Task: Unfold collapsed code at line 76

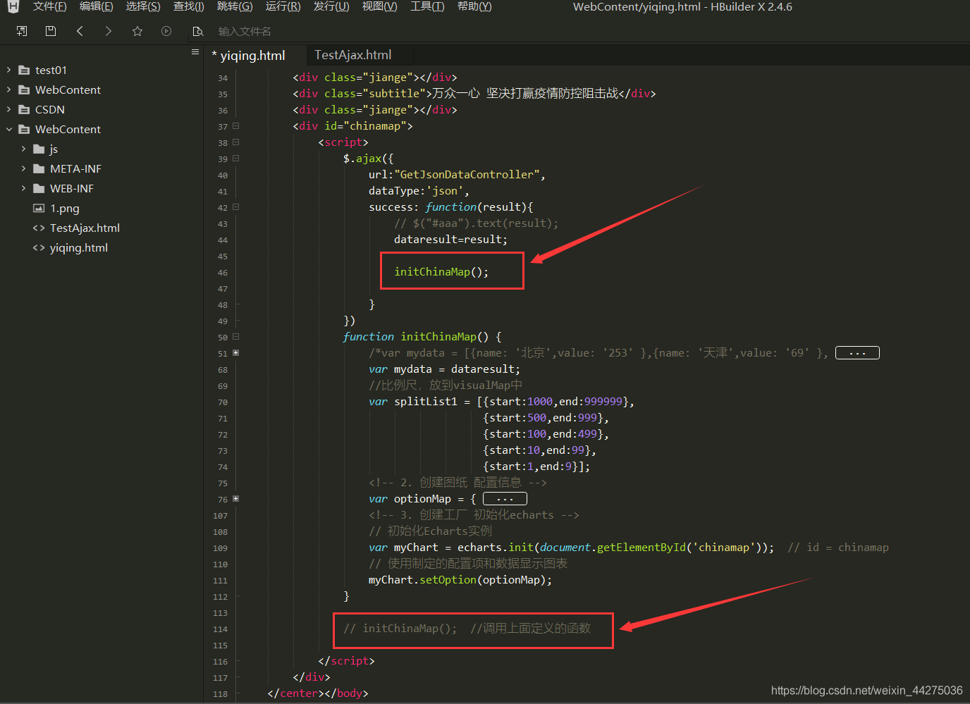Action: click(x=235, y=499)
